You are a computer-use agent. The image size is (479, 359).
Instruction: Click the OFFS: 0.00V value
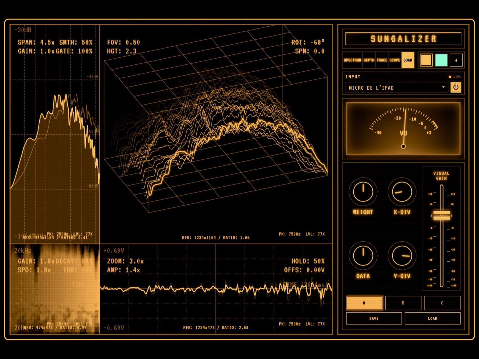[304, 270]
